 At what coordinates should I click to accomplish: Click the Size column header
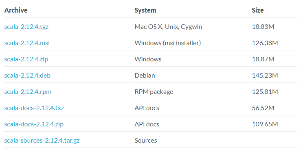pyautogui.click(x=257, y=10)
